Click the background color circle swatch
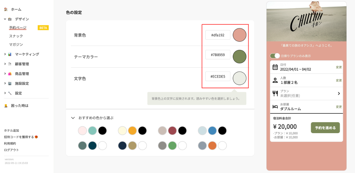The width and height of the screenshot is (355, 173). coord(240,35)
